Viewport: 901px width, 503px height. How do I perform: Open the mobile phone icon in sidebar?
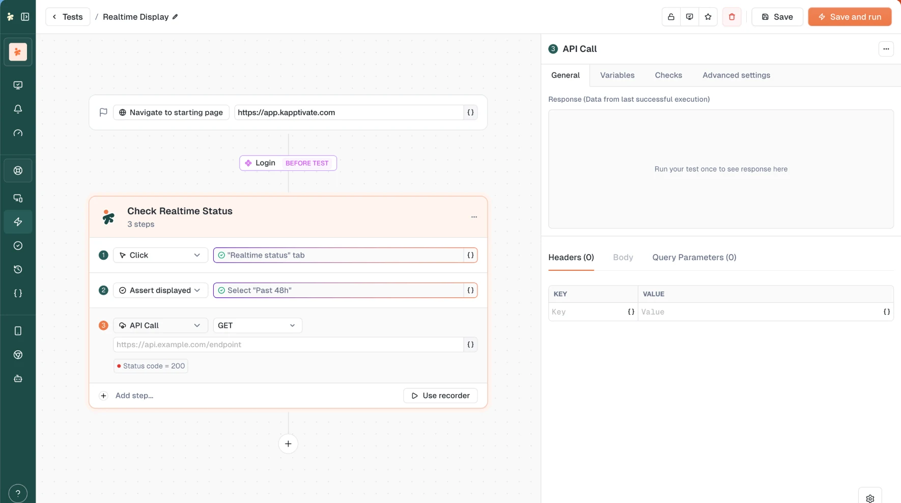pos(18,331)
